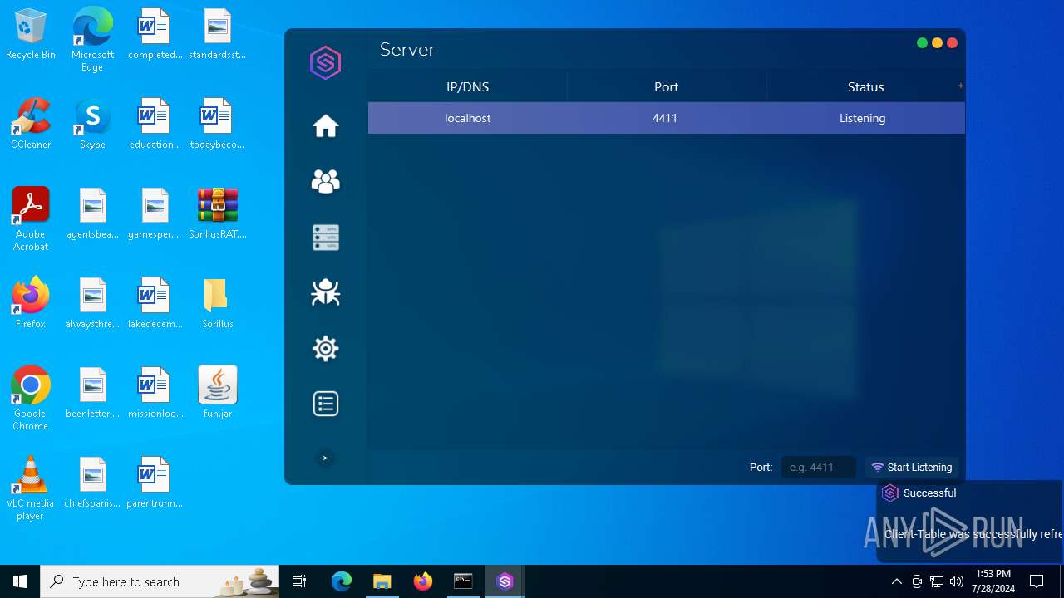The height and width of the screenshot is (598, 1064).
Task: Open the log list page in sidebar
Action: 325,404
